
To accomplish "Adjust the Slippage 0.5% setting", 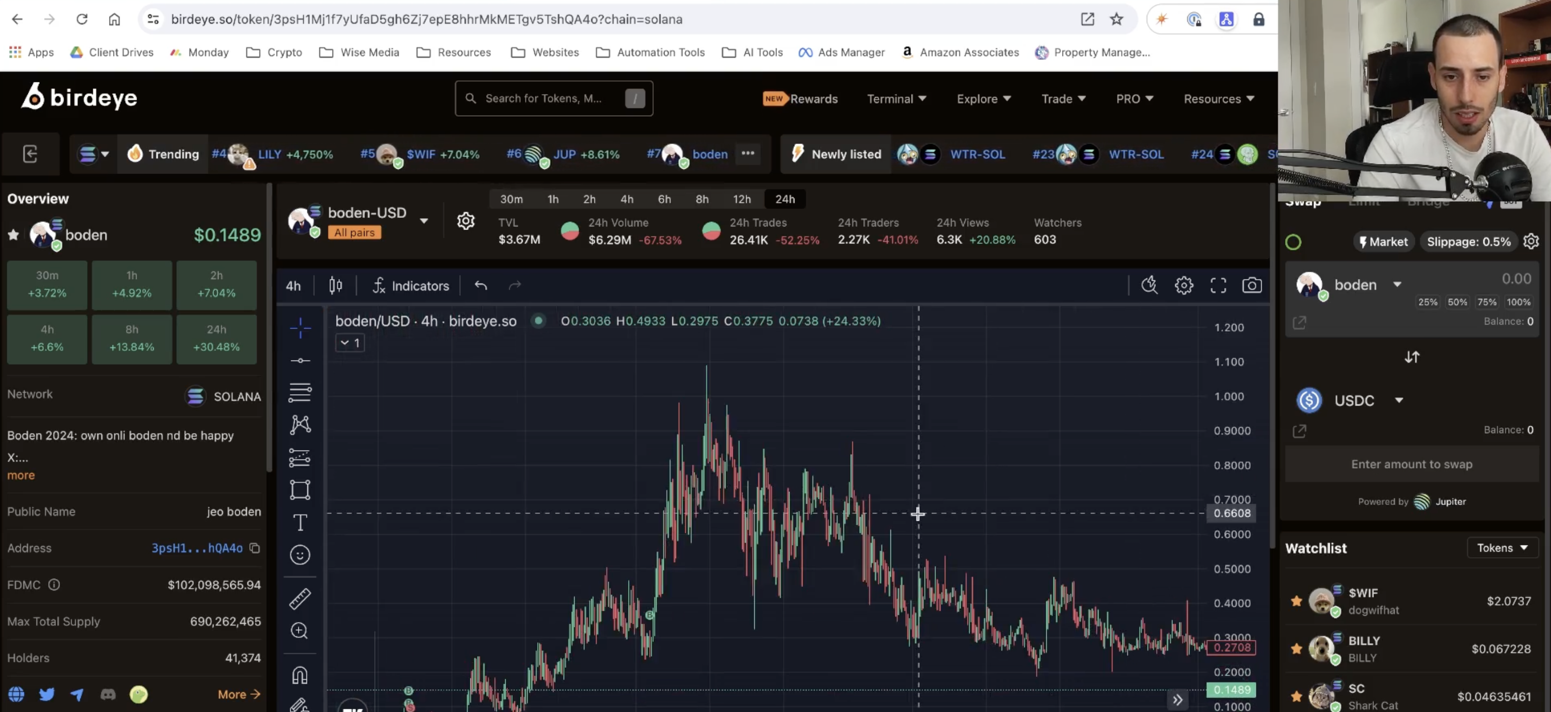I will click(1469, 242).
